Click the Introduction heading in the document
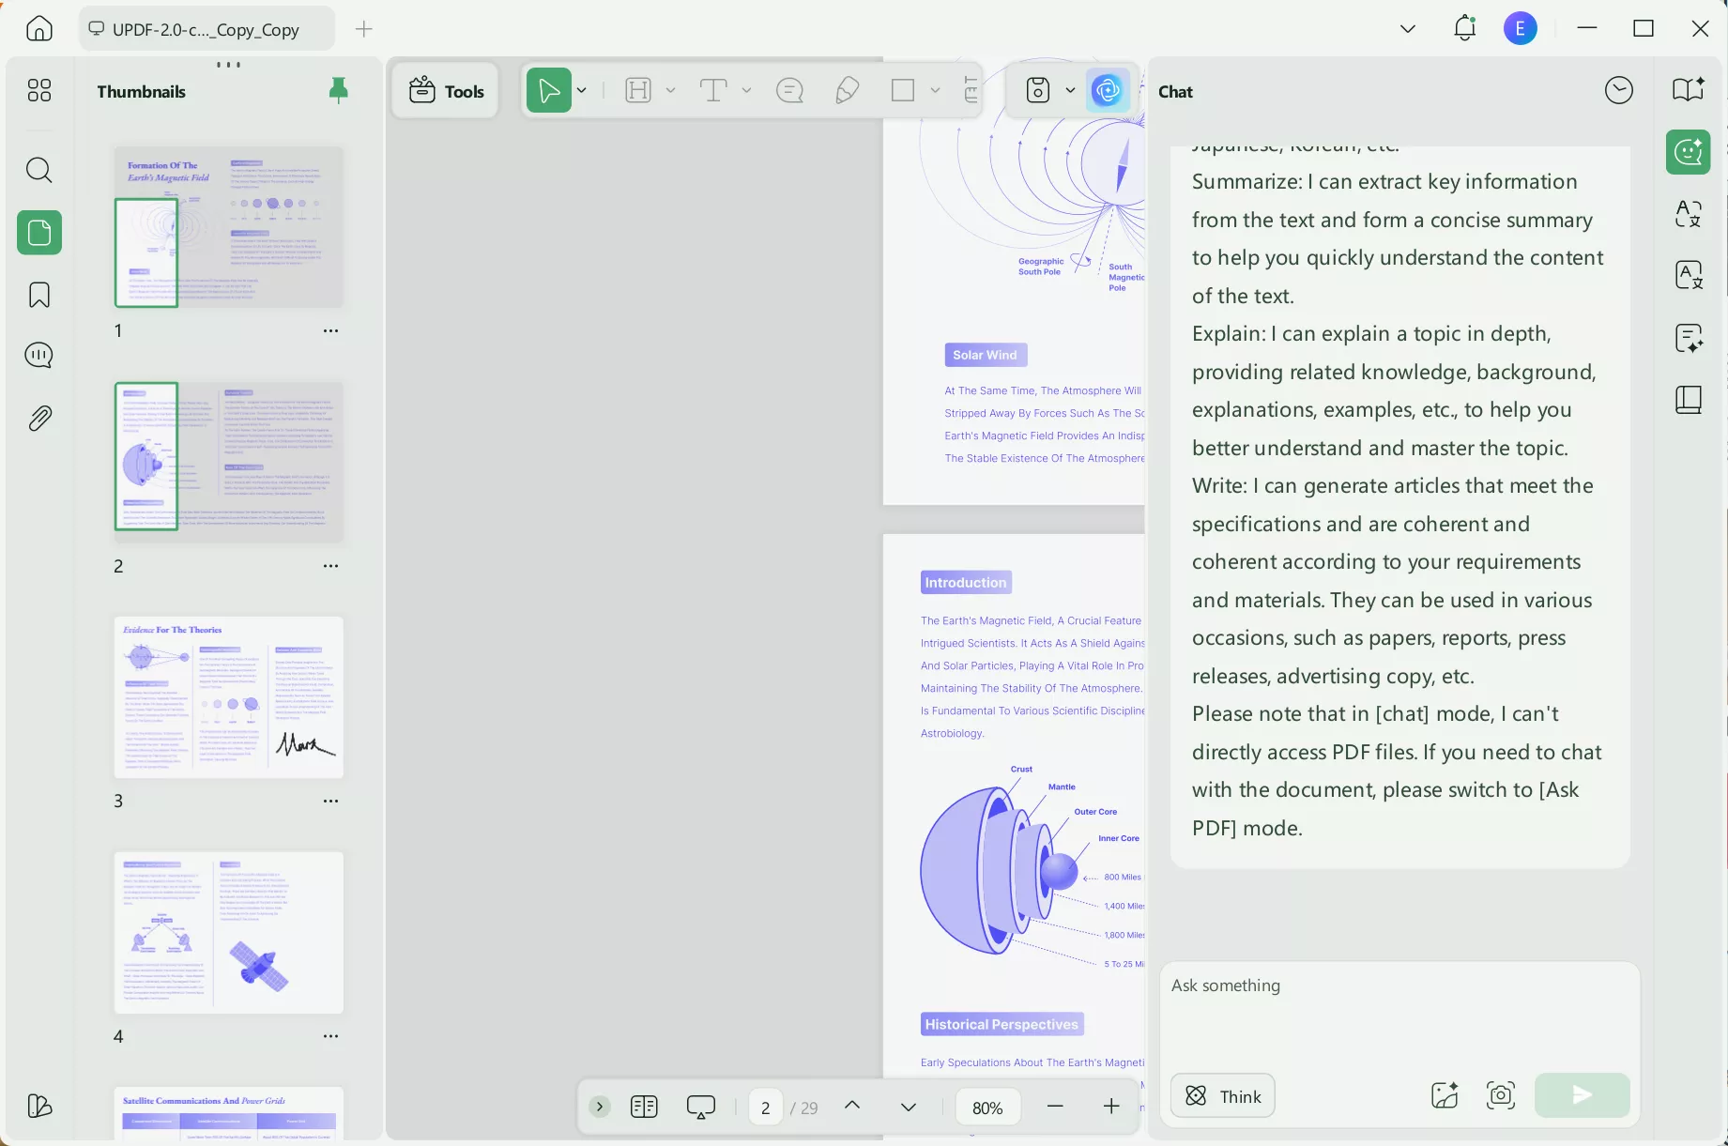Viewport: 1728px width, 1146px height. point(966,583)
